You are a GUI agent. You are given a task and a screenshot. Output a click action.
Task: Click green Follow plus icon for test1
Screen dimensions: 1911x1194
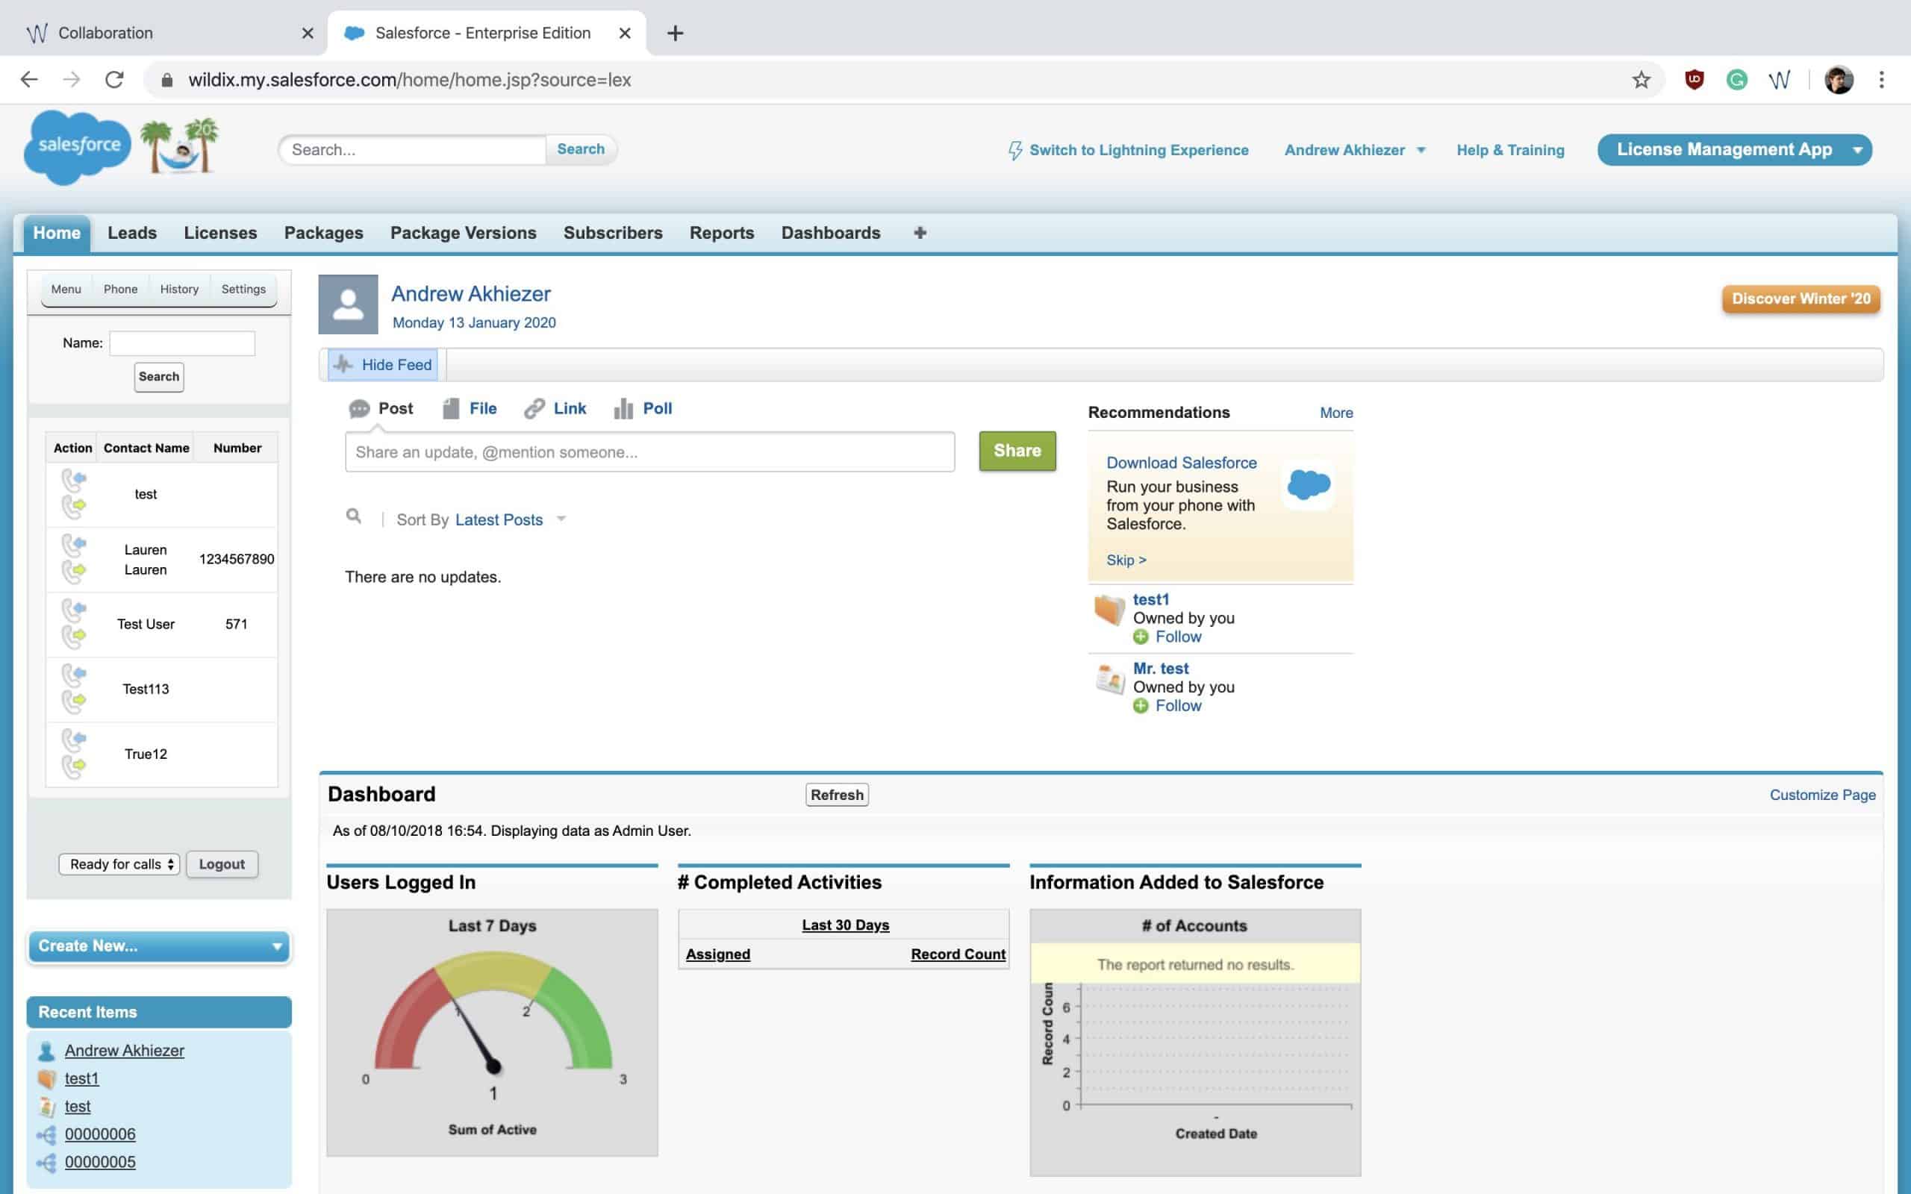1141,637
